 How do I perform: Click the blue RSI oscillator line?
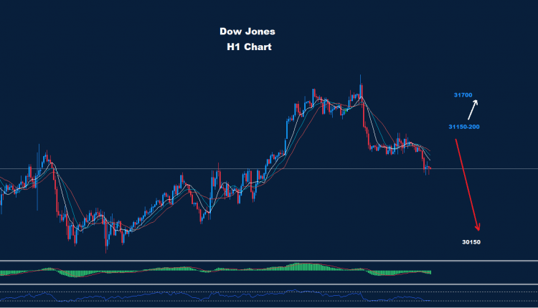coord(215,296)
